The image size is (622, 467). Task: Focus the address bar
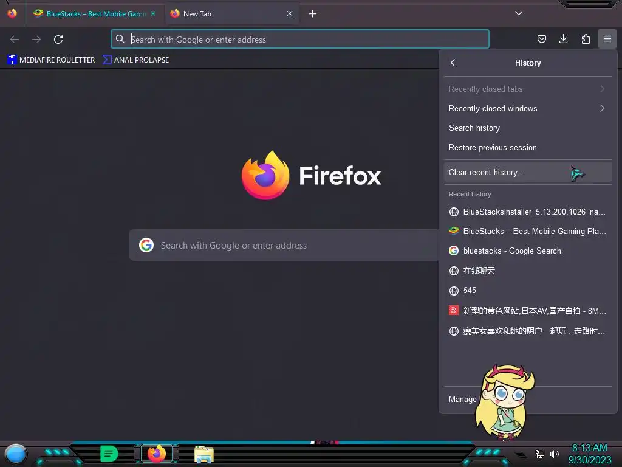[x=300, y=40]
